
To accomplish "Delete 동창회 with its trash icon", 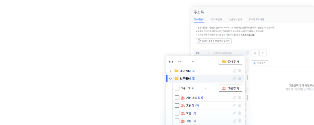I will coord(239,105).
